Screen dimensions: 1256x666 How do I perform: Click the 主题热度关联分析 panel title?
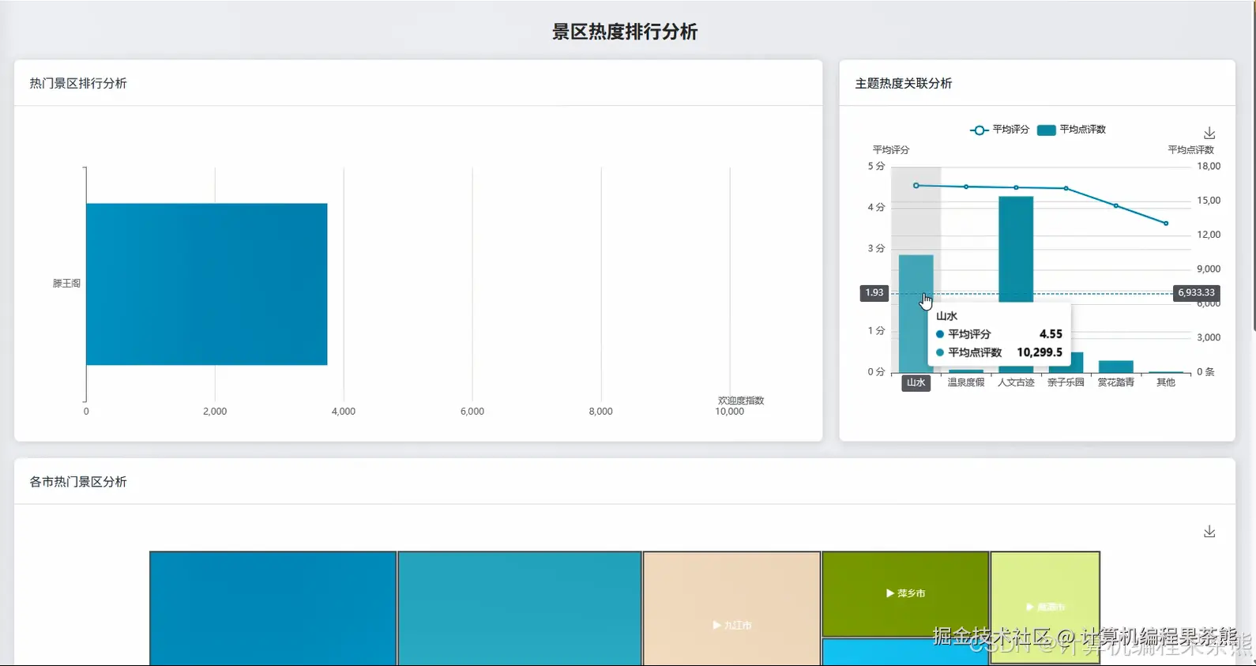click(904, 83)
